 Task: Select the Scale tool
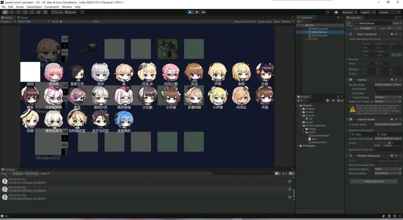(x=25, y=12)
